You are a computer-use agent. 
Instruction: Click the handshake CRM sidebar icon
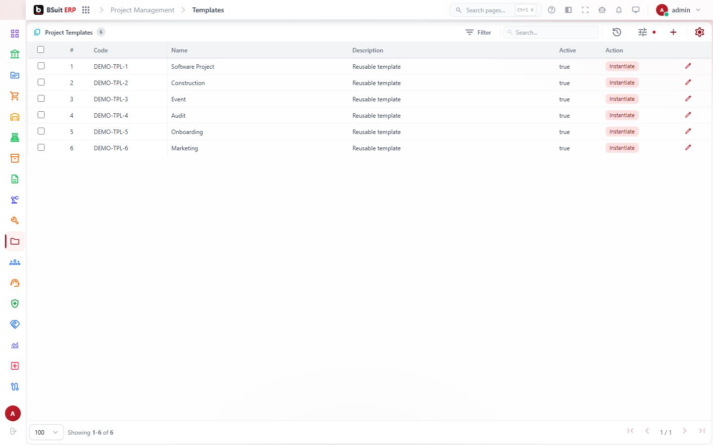(x=15, y=324)
